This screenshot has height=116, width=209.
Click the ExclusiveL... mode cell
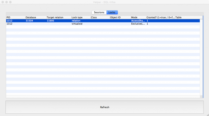tap(138, 24)
